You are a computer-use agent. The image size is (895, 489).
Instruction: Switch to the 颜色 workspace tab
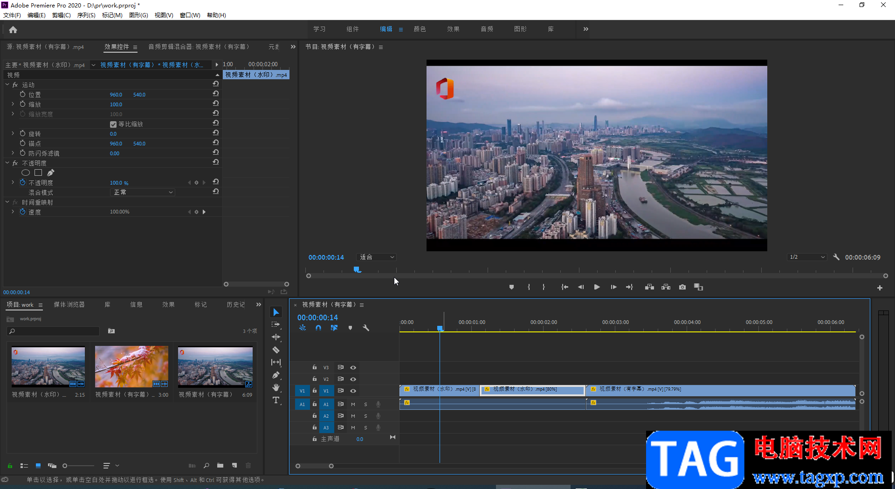tap(420, 29)
